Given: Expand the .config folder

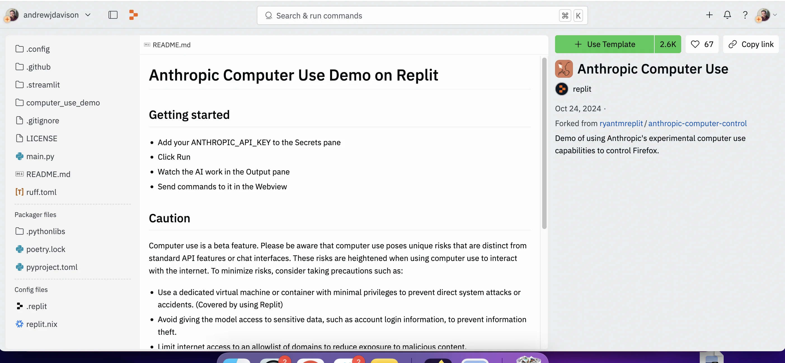Looking at the screenshot, I should click(x=38, y=49).
